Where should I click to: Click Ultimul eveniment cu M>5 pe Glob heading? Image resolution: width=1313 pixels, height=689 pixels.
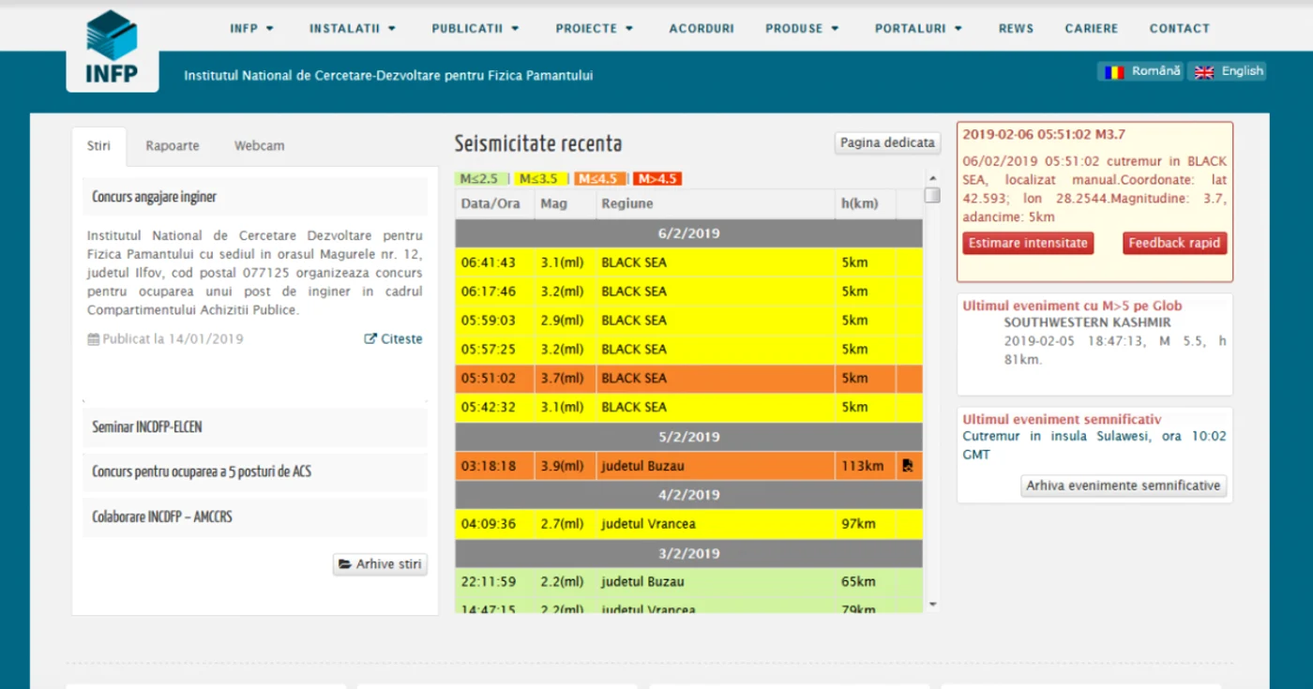[1072, 306]
